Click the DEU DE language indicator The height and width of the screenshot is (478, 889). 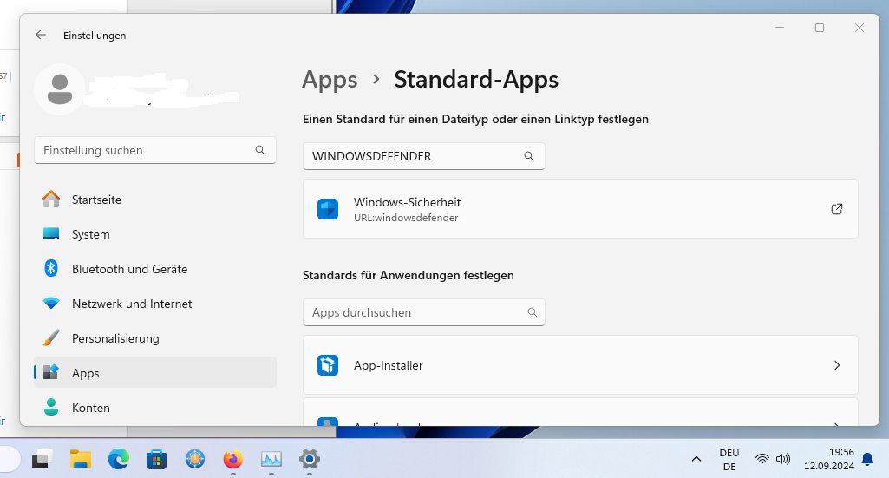pyautogui.click(x=729, y=460)
